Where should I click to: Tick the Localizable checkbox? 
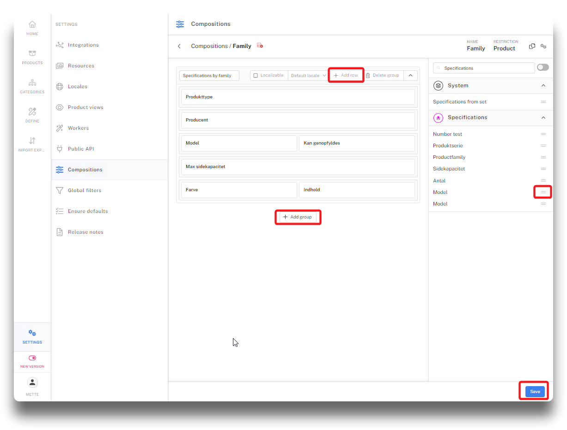[x=256, y=76]
